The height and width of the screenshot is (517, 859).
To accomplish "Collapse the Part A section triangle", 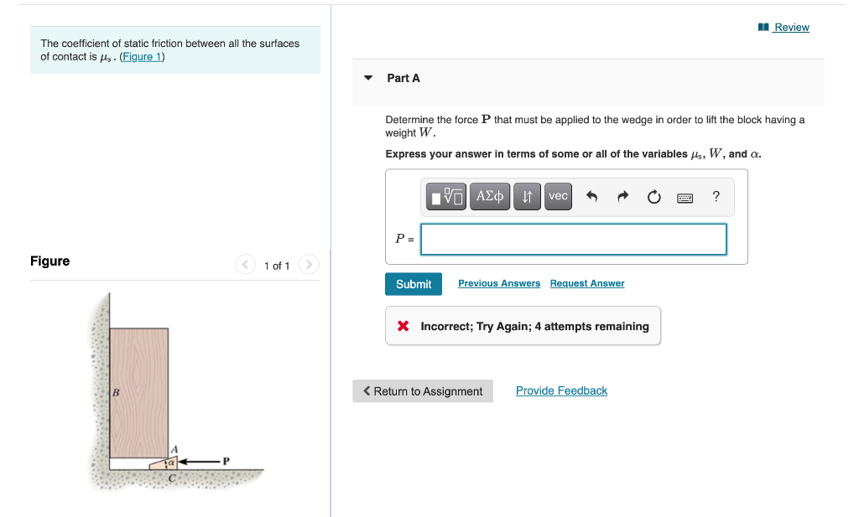I will (368, 78).
